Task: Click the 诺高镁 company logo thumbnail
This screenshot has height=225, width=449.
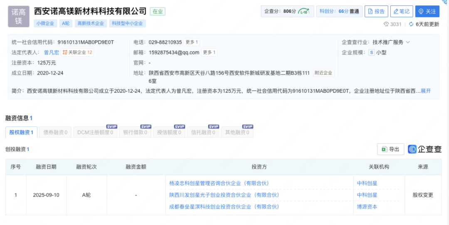Action: (19, 17)
